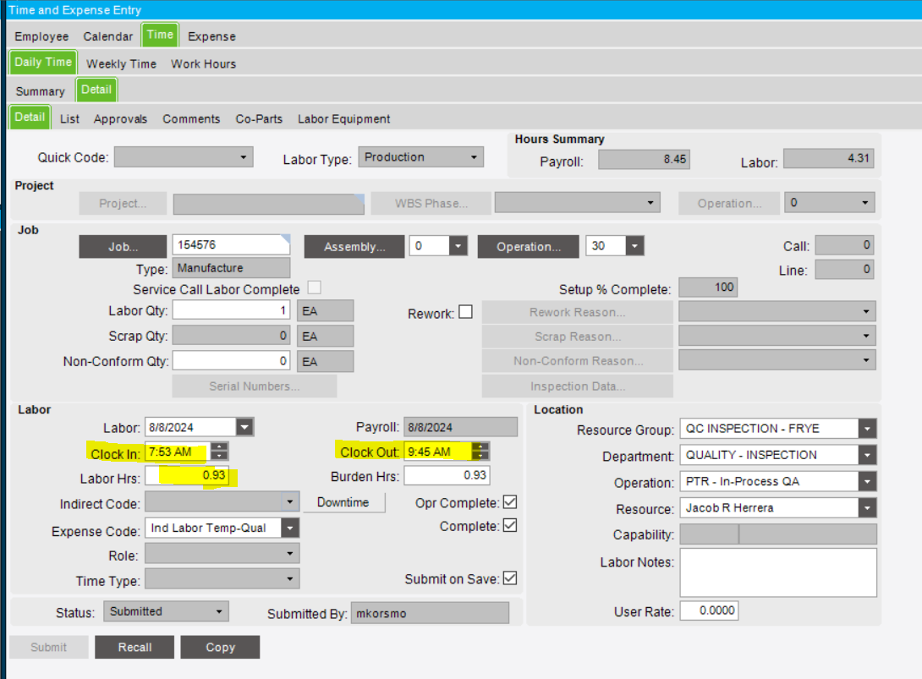Viewport: 922px width, 679px height.
Task: Click the Non-Conform Qty input field
Action: [x=231, y=361]
